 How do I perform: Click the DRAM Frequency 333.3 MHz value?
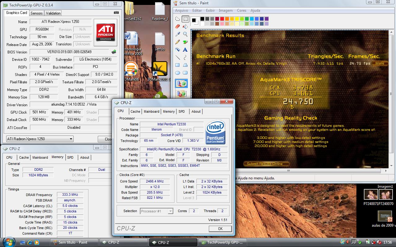coord(70,195)
